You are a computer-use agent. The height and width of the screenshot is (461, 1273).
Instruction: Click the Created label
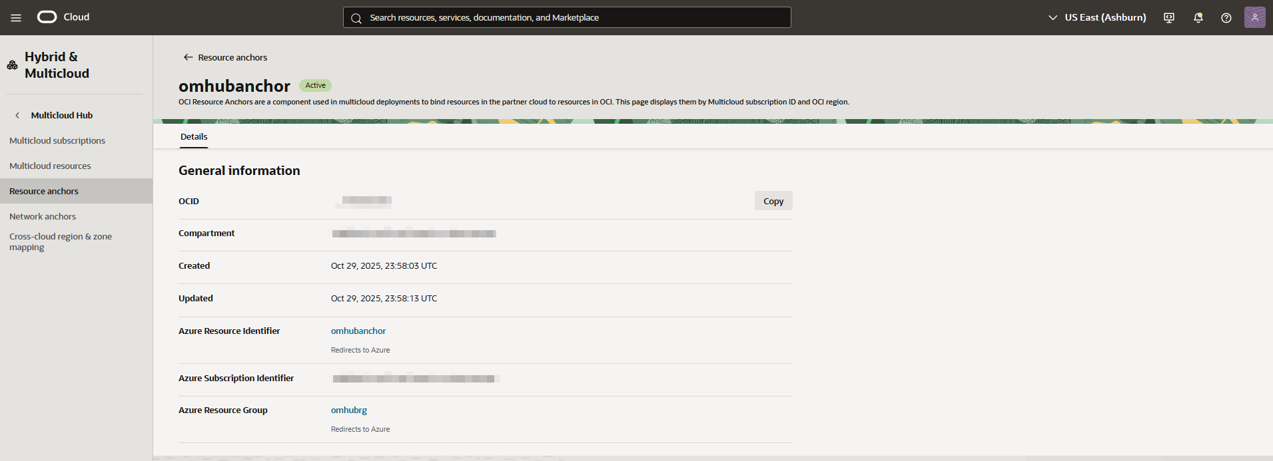[194, 265]
